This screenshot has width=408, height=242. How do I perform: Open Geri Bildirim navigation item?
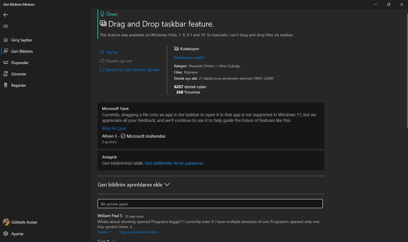click(22, 51)
